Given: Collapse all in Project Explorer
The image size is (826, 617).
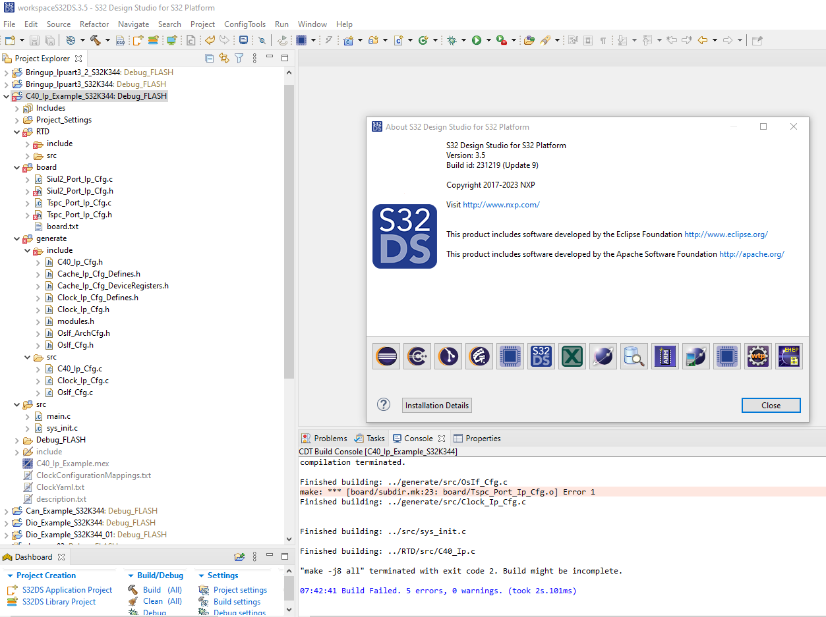Looking at the screenshot, I should [x=209, y=58].
